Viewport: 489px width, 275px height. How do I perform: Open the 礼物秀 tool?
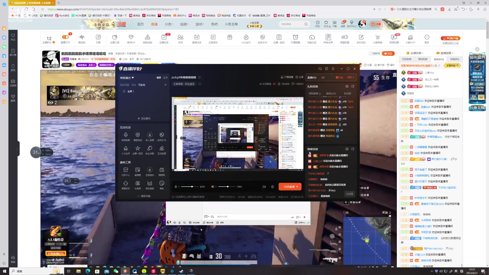138,185
